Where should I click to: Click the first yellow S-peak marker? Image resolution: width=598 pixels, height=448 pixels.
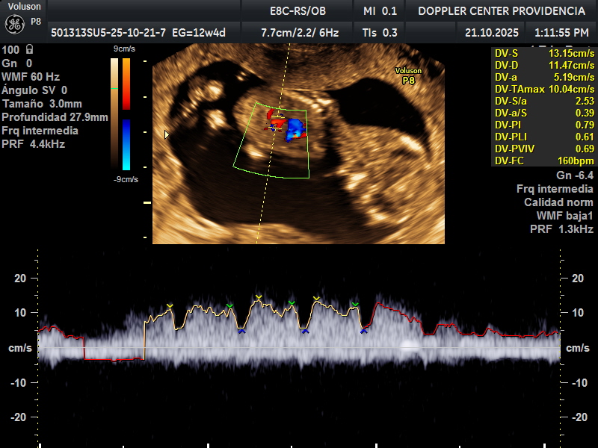point(170,306)
